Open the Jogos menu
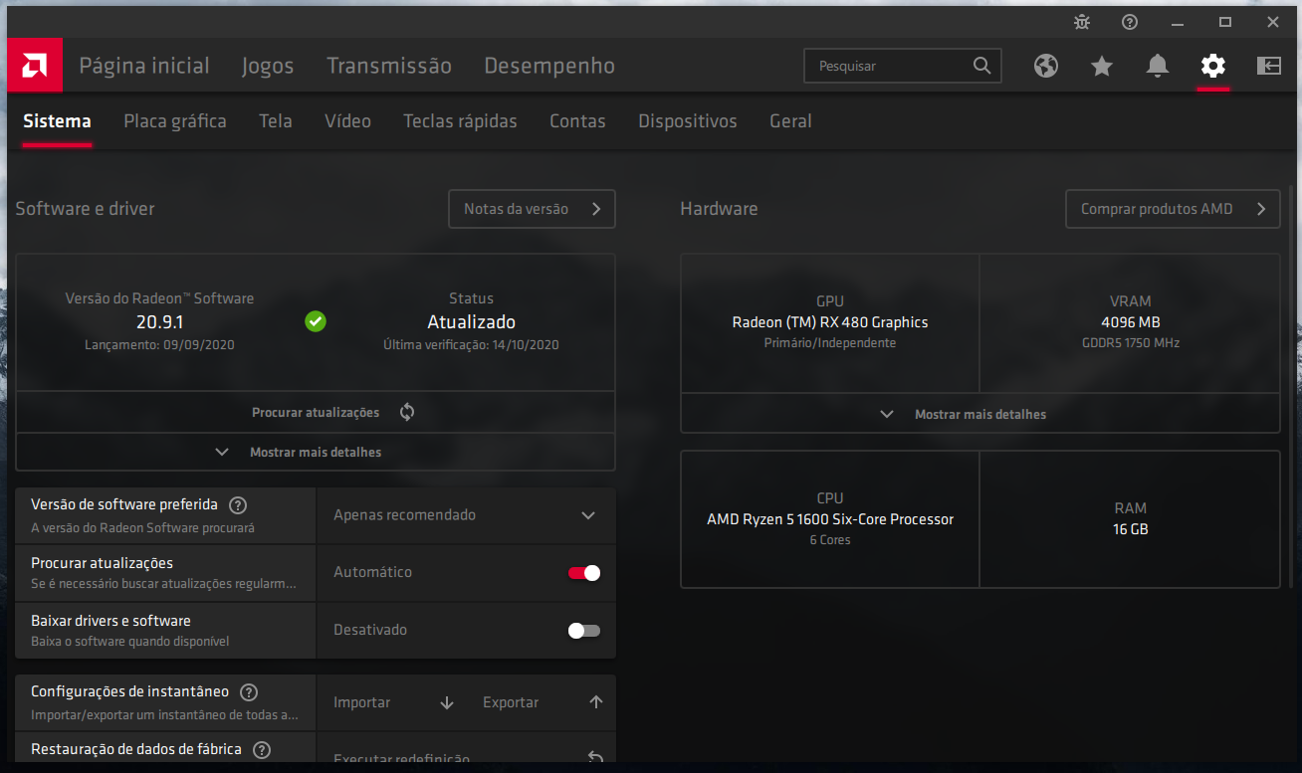 (x=268, y=66)
